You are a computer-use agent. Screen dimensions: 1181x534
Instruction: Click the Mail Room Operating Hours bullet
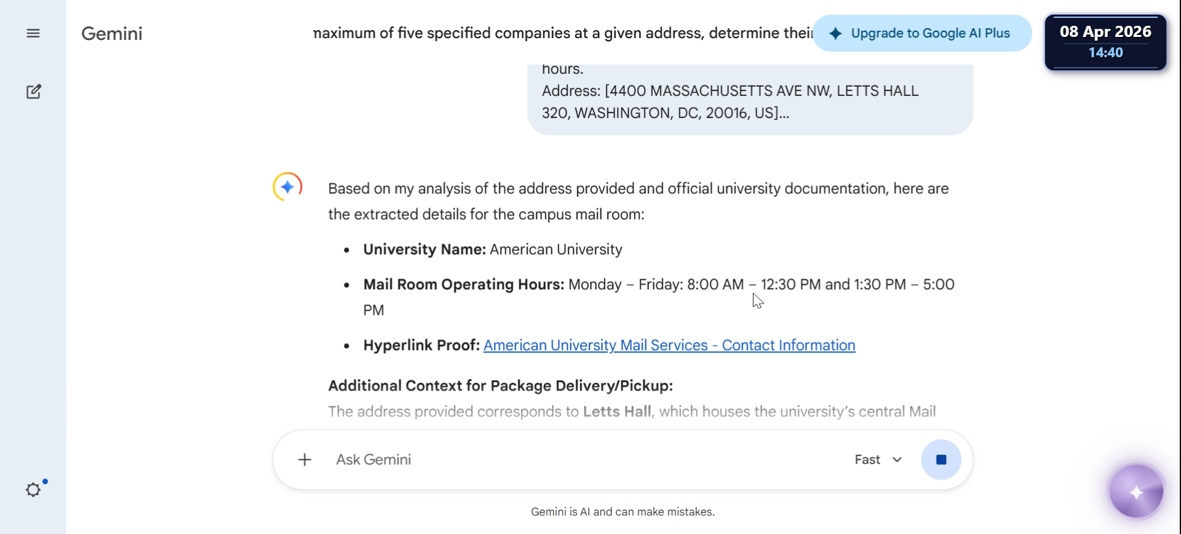pyautogui.click(x=658, y=285)
